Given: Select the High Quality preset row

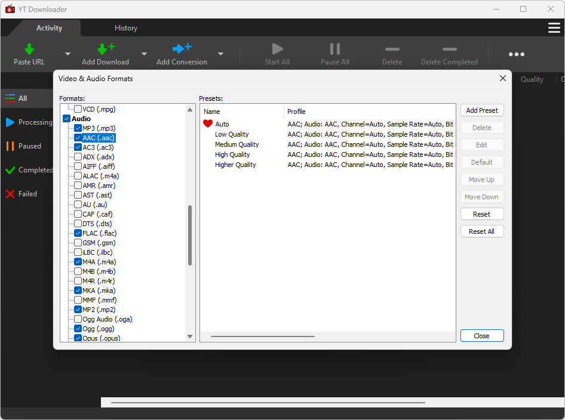Looking at the screenshot, I should click(x=328, y=155).
